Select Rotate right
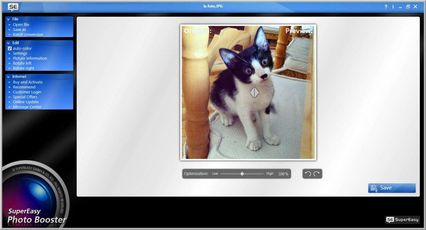Viewport: 426px width, 230px height. pos(23,68)
